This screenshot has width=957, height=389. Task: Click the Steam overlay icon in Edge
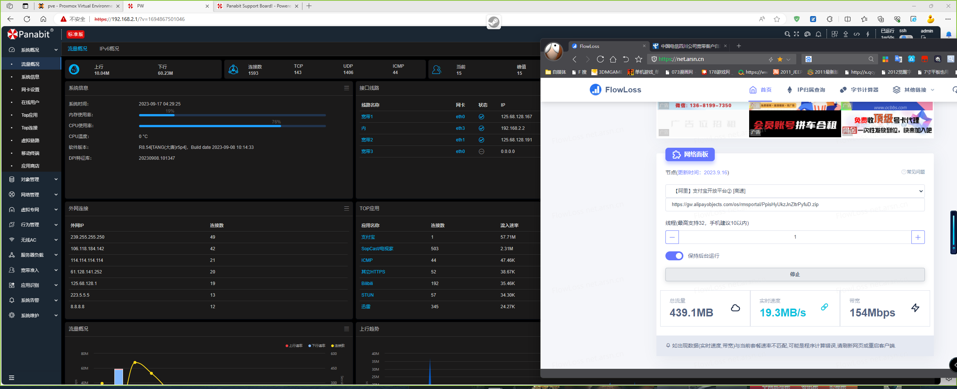(x=493, y=22)
